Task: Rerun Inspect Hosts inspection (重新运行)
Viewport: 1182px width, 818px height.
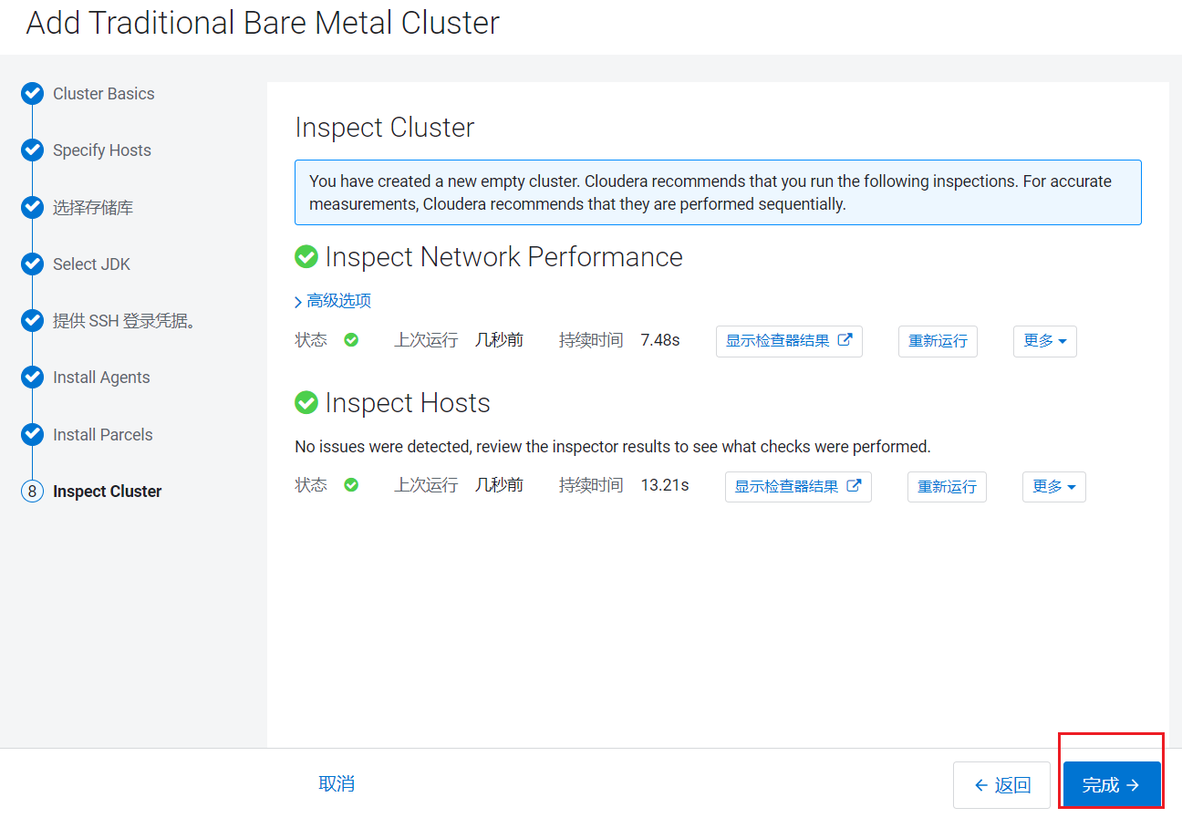Action: tap(947, 487)
